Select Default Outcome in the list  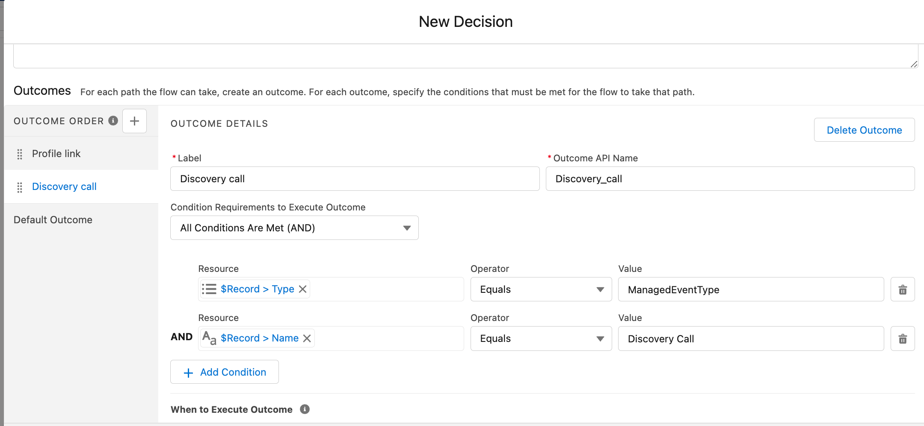click(53, 220)
